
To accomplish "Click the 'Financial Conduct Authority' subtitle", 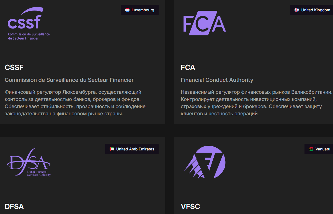I will point(217,80).
